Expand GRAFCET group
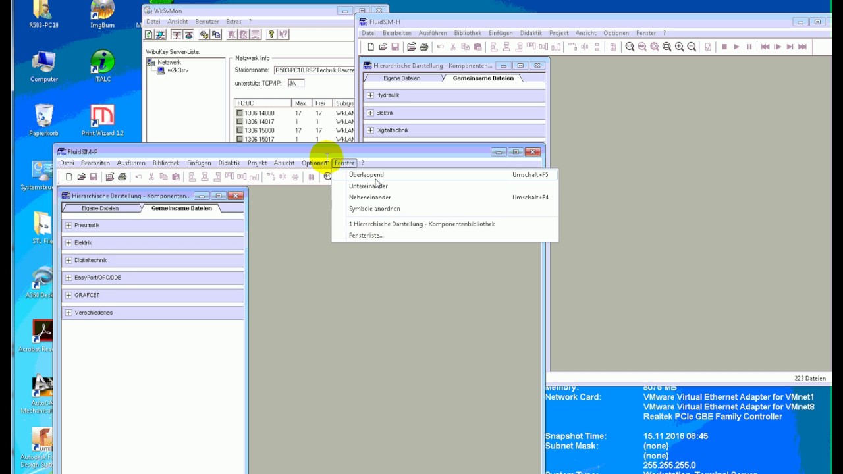Viewport: 843px width, 474px height. click(68, 295)
